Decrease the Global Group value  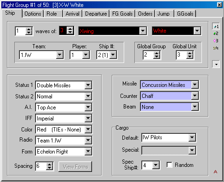pos(156,57)
